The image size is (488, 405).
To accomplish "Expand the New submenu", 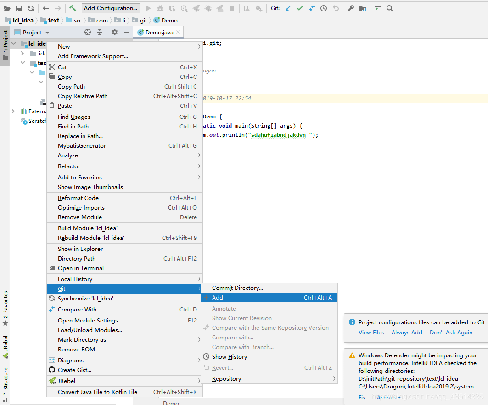I will 124,47.
